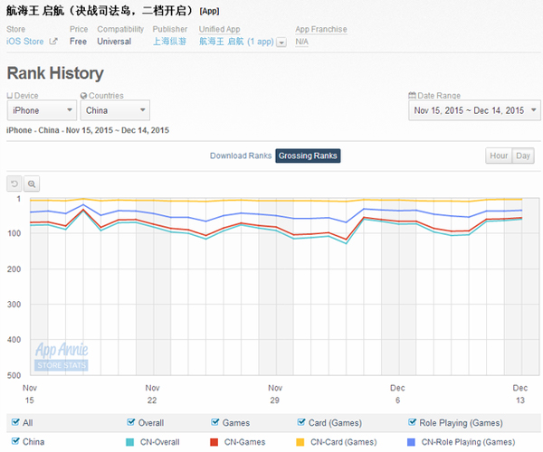Open the iOS Store link
Image resolution: width=543 pixels, height=452 pixels.
(25, 42)
